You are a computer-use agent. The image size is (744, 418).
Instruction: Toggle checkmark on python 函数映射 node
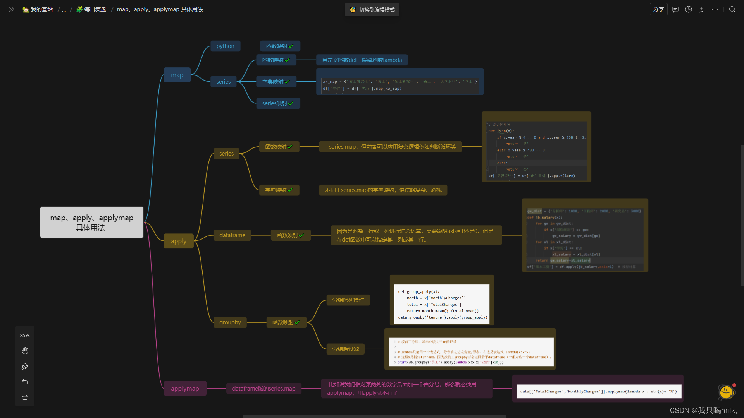(291, 46)
